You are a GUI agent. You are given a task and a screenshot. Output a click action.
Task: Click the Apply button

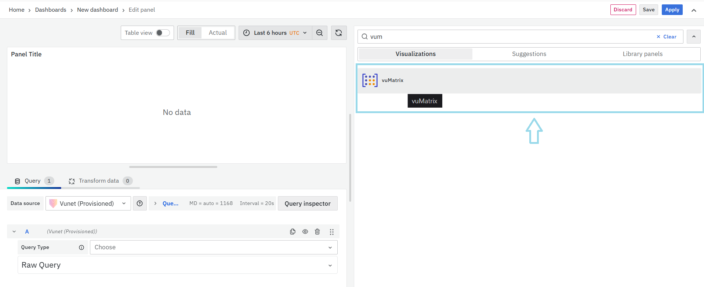click(x=672, y=10)
